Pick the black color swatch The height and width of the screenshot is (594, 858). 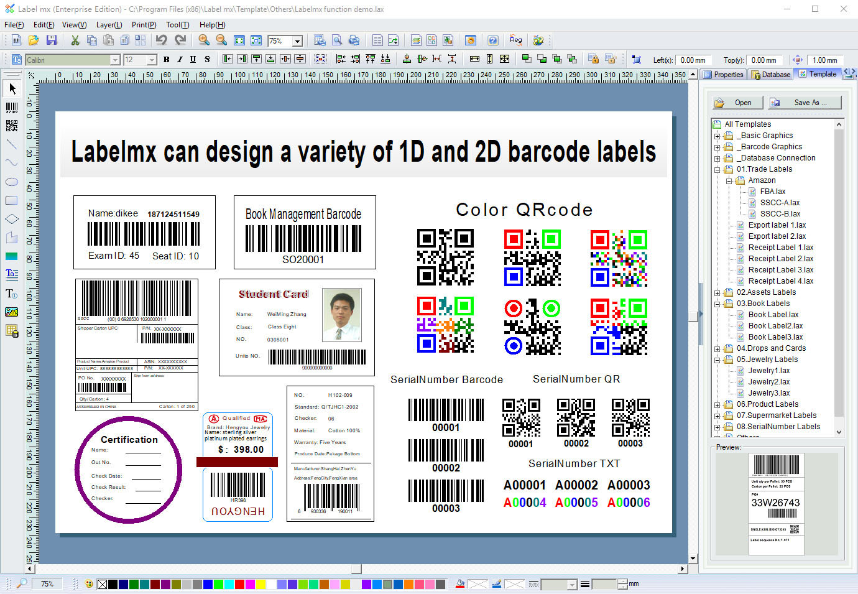[x=113, y=584]
